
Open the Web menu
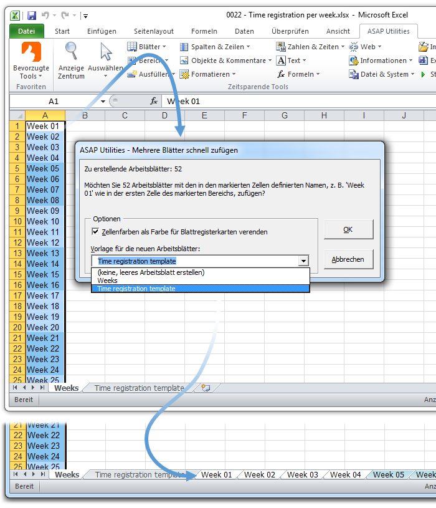click(x=365, y=47)
